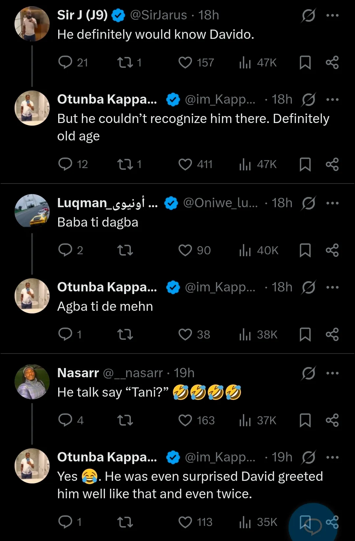This screenshot has width=355, height=541.
Task: Repost the 'old age' tweet by Otunba Kappa
Action: point(125,164)
